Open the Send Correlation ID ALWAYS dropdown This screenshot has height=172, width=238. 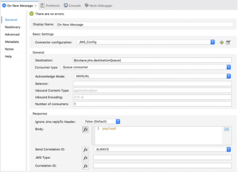point(162,149)
